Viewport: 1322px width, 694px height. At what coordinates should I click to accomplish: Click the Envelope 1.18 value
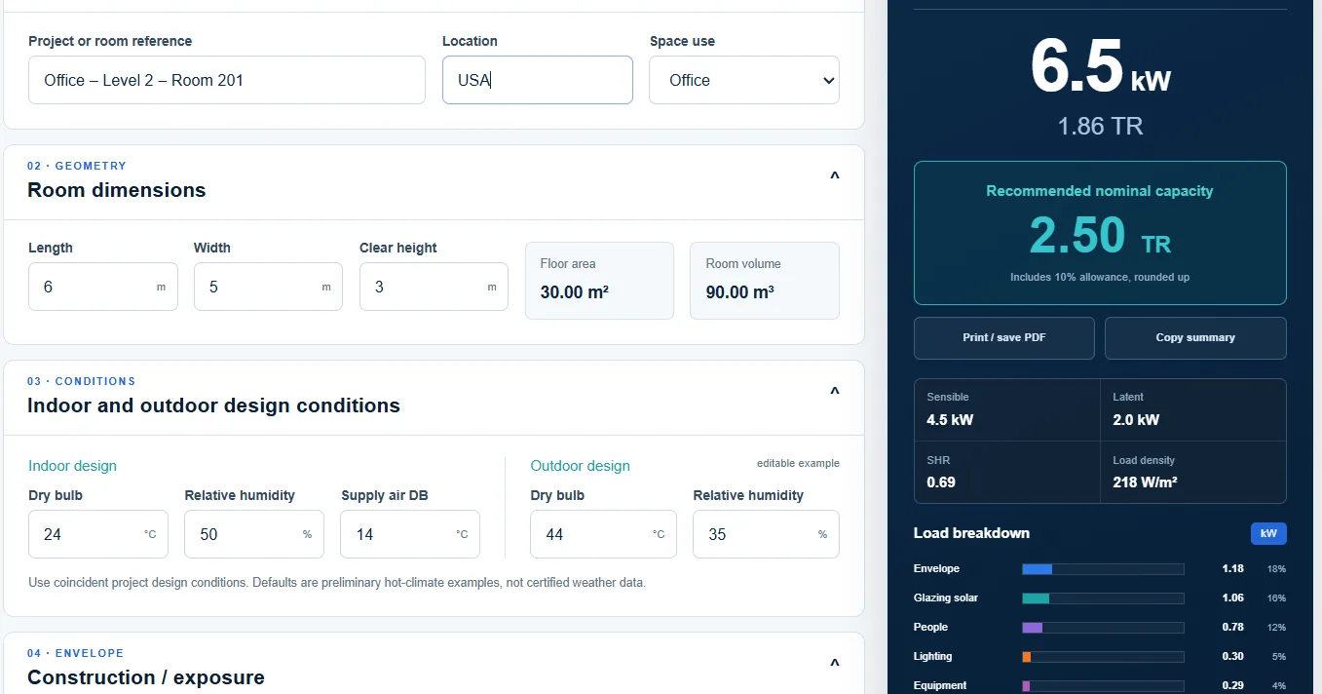(x=1232, y=569)
